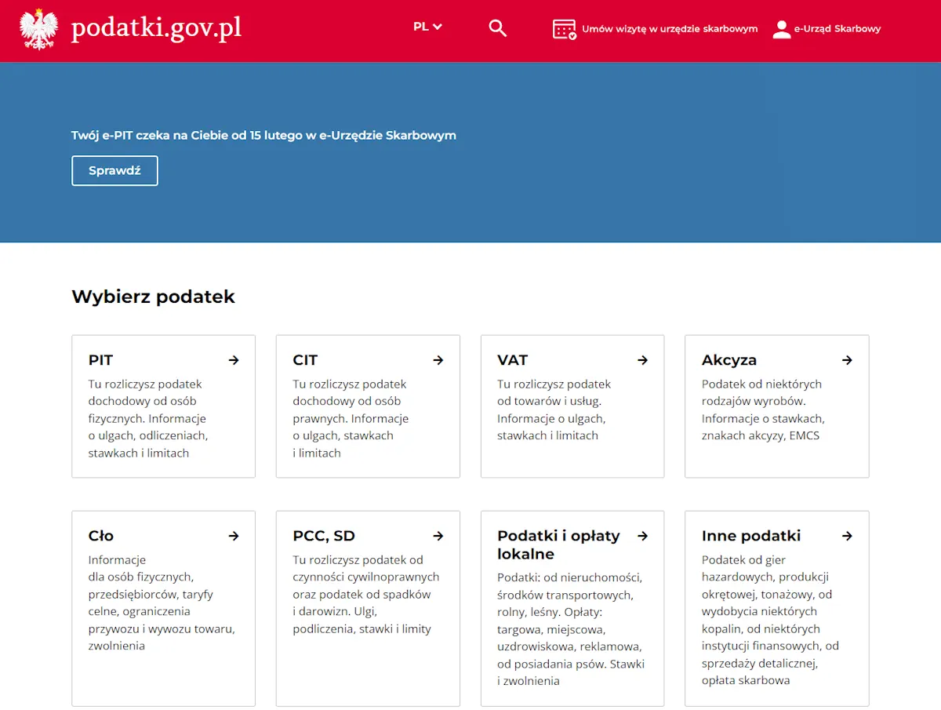The height and width of the screenshot is (710, 941).
Task: Click the arrow on Inne podatki card
Action: click(847, 536)
